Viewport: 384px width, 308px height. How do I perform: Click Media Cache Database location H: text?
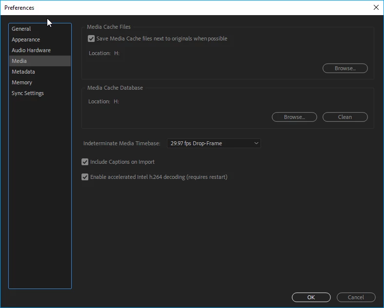coord(116,101)
